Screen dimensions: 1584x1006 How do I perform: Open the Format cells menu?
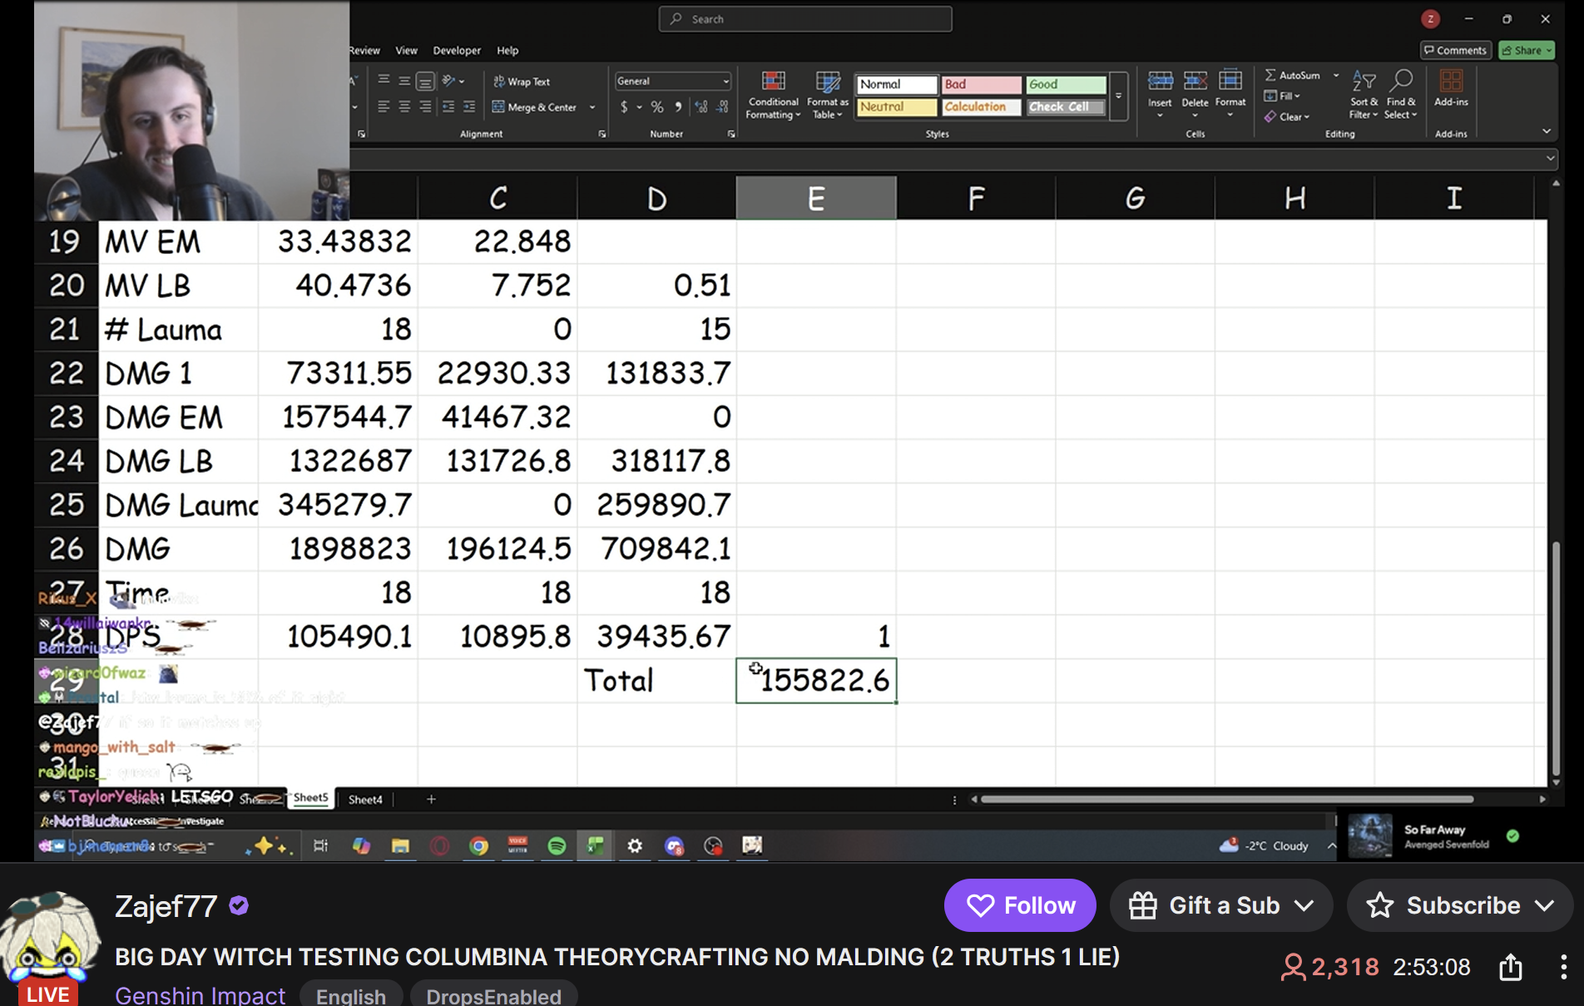[1230, 93]
